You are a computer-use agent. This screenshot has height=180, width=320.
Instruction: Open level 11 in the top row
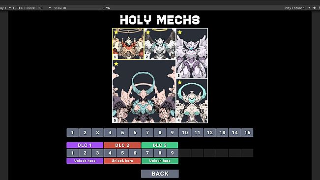click(197, 133)
